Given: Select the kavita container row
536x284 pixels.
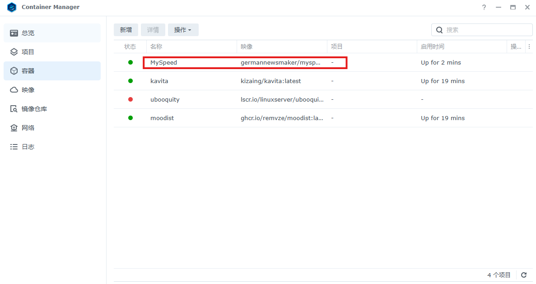Looking at the screenshot, I should coord(159,81).
